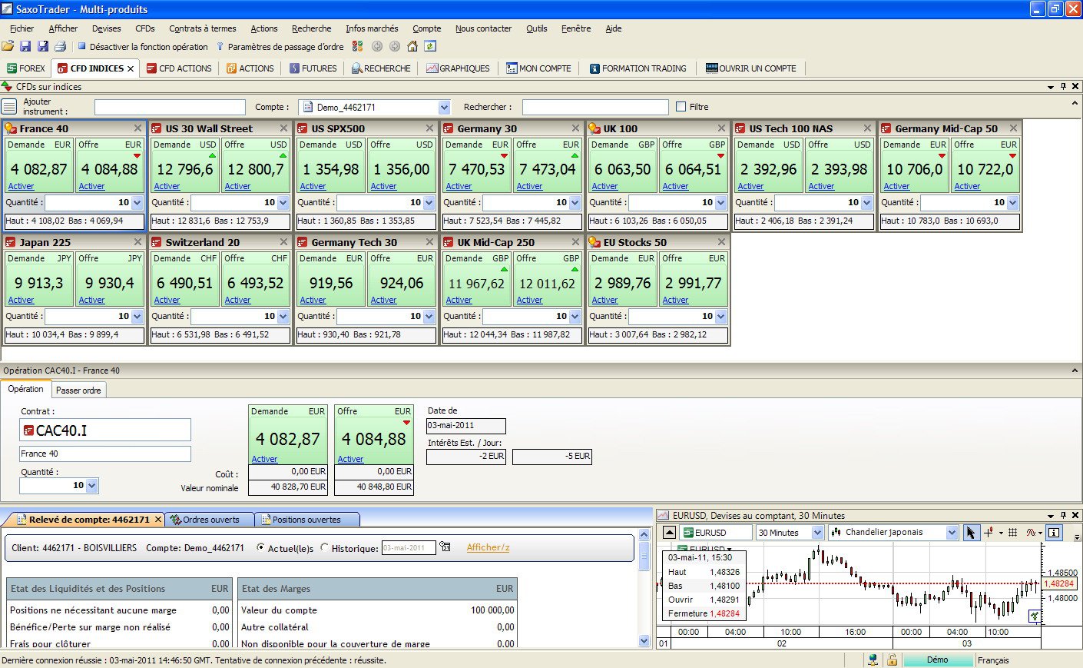Click the Germany 30 Demande price 7 470,53
1083x668 pixels.
click(477, 169)
